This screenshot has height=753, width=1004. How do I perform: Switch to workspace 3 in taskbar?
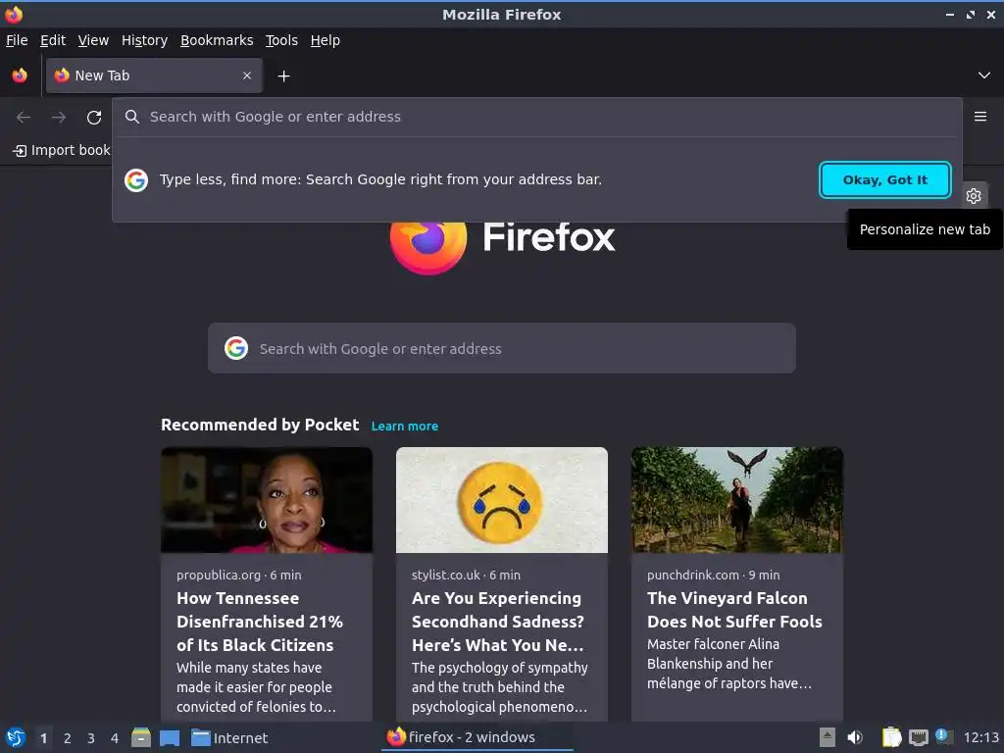(91, 738)
